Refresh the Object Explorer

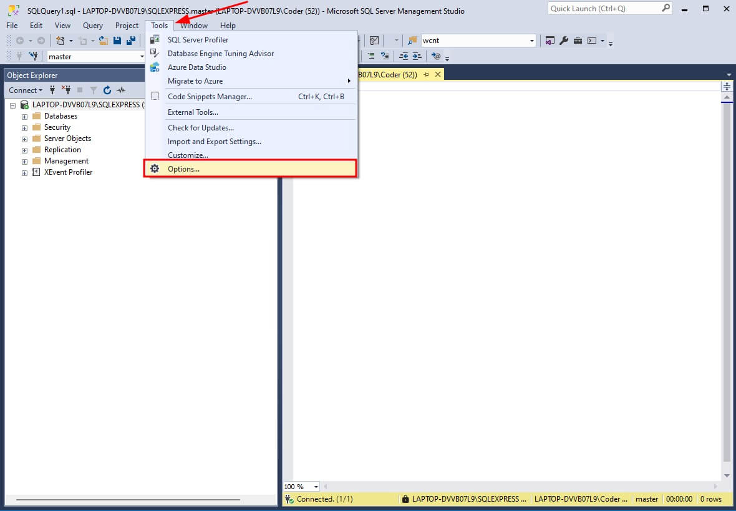(106, 90)
